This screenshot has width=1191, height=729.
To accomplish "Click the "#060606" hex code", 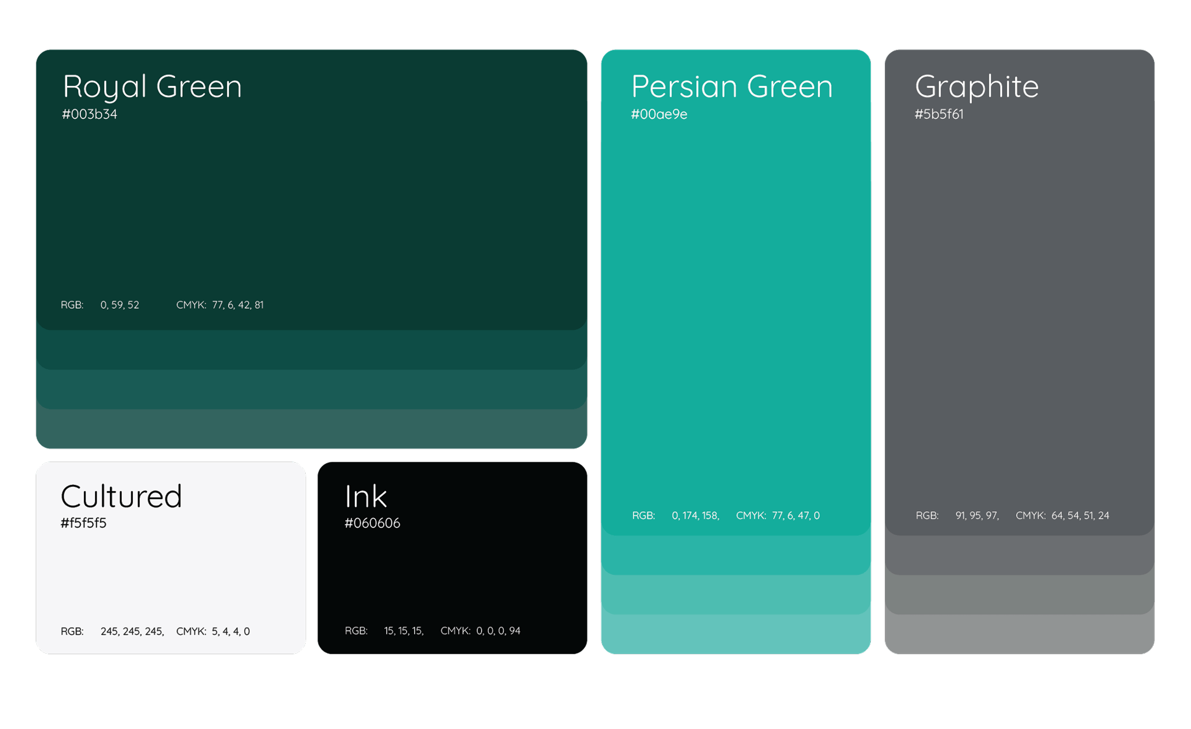I will coord(372,523).
